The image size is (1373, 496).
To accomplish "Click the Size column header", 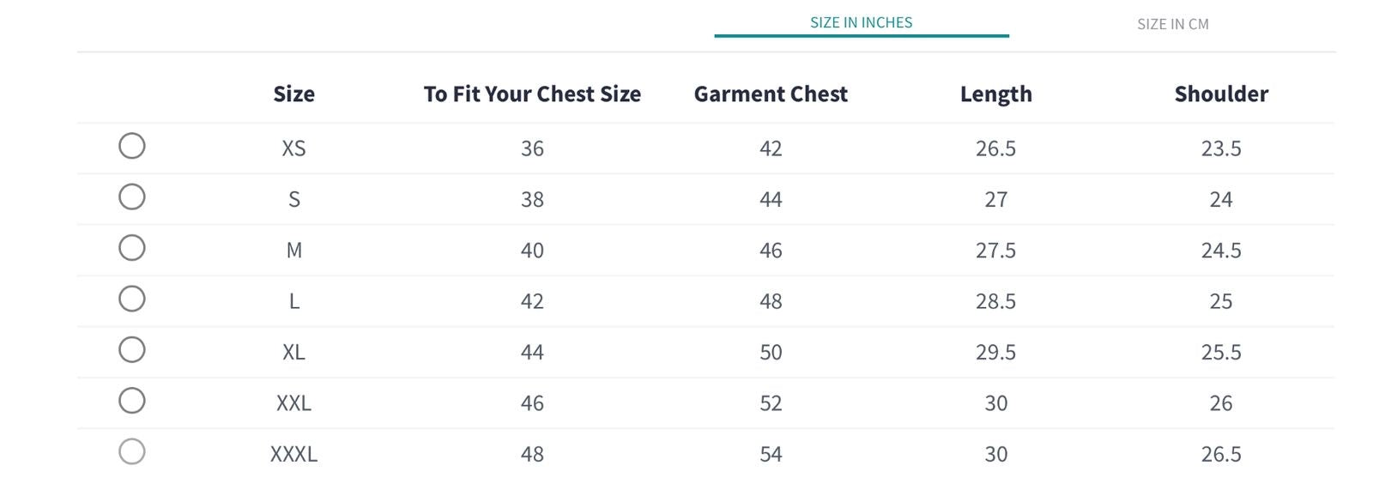I will (x=293, y=94).
